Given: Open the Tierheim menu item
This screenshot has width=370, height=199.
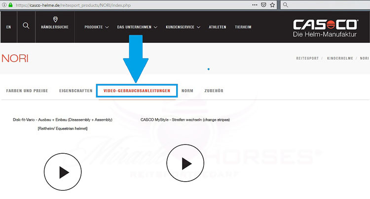Looking at the screenshot, I should point(243,27).
